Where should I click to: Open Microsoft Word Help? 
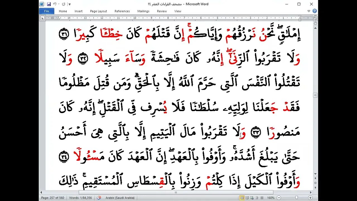click(314, 11)
